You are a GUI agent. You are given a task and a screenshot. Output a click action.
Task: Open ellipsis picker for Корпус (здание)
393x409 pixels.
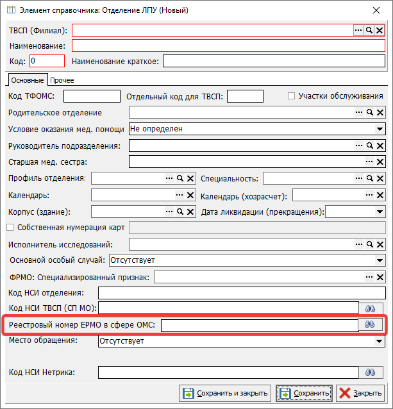(x=169, y=212)
